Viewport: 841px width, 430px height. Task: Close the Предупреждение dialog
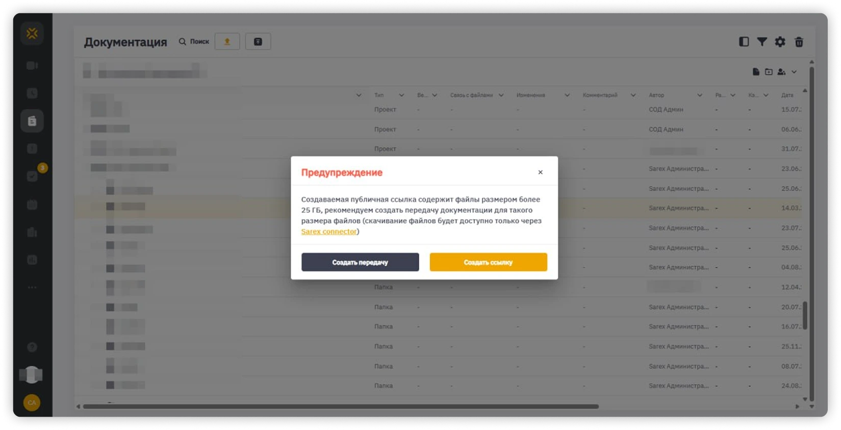(540, 172)
